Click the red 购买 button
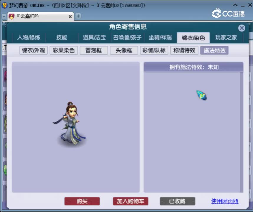The height and width of the screenshot is (212, 253). 82,201
